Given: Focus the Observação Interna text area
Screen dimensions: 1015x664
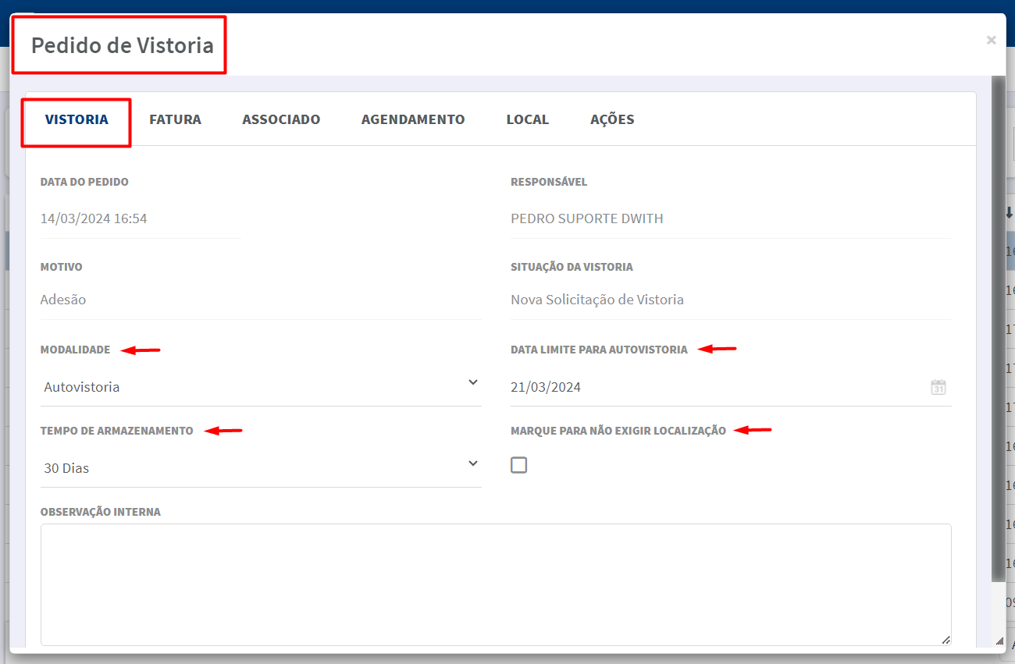Looking at the screenshot, I should tap(496, 584).
